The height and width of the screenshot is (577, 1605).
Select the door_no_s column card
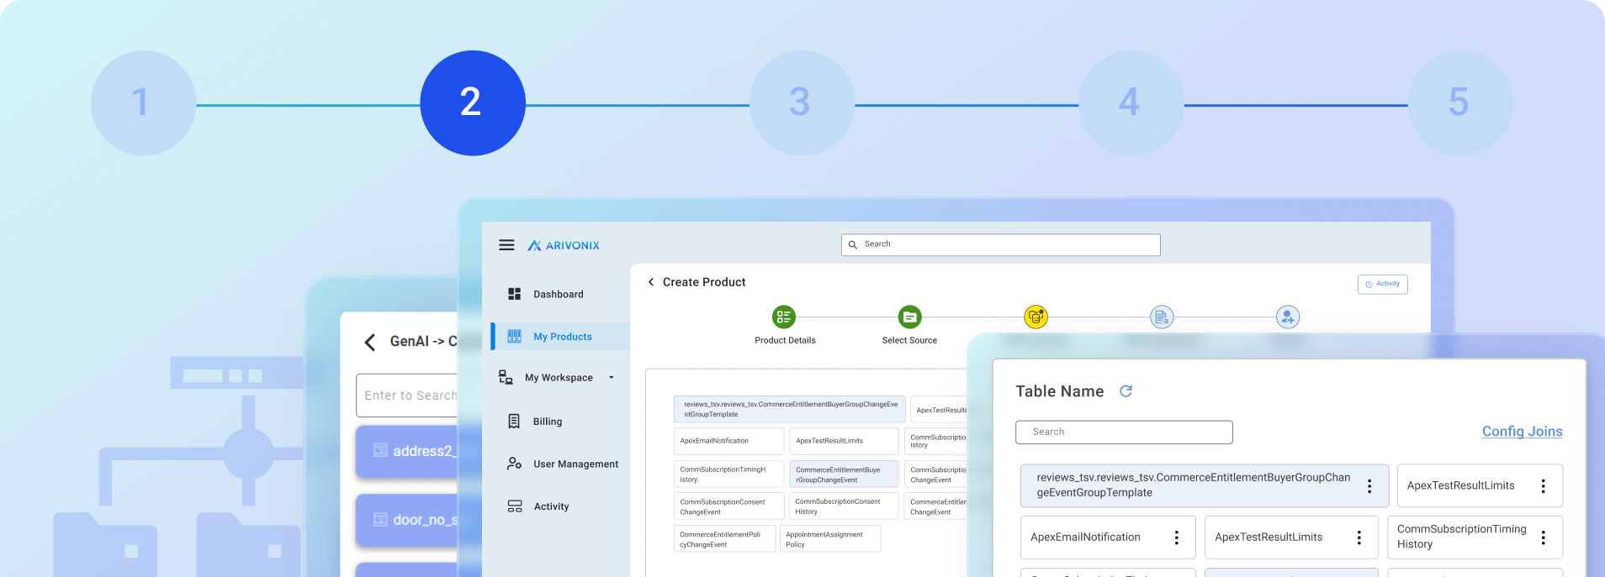pyautogui.click(x=407, y=521)
